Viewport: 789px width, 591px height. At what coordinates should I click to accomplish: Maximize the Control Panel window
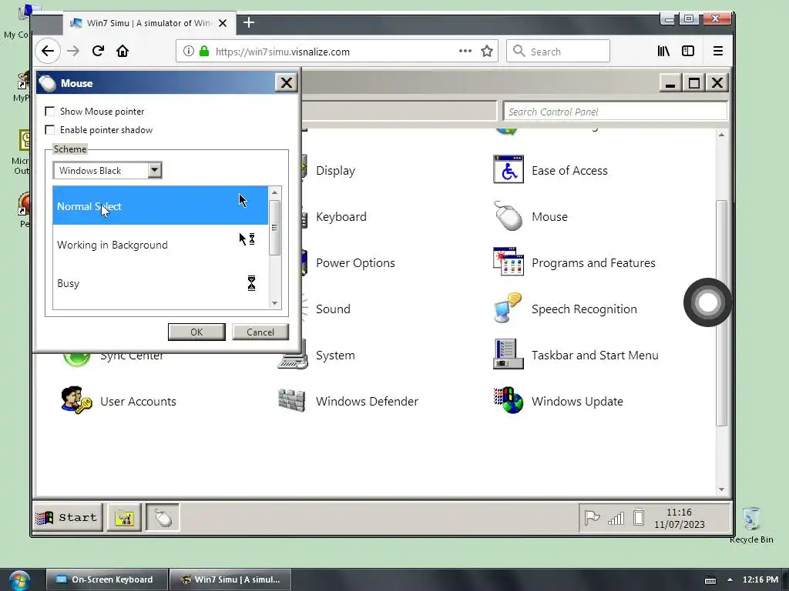[x=694, y=82]
